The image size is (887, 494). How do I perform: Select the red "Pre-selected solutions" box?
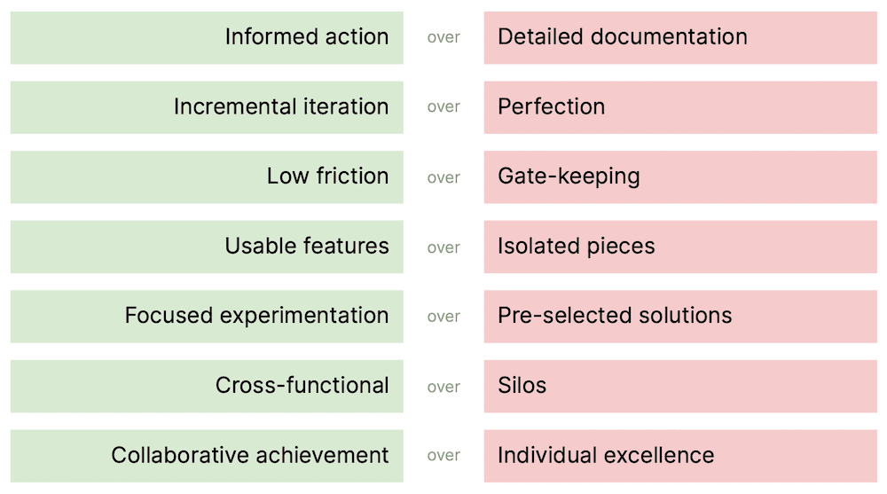tap(679, 316)
